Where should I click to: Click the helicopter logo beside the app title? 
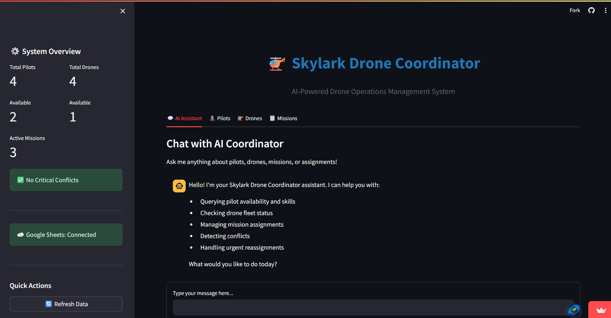tap(277, 63)
